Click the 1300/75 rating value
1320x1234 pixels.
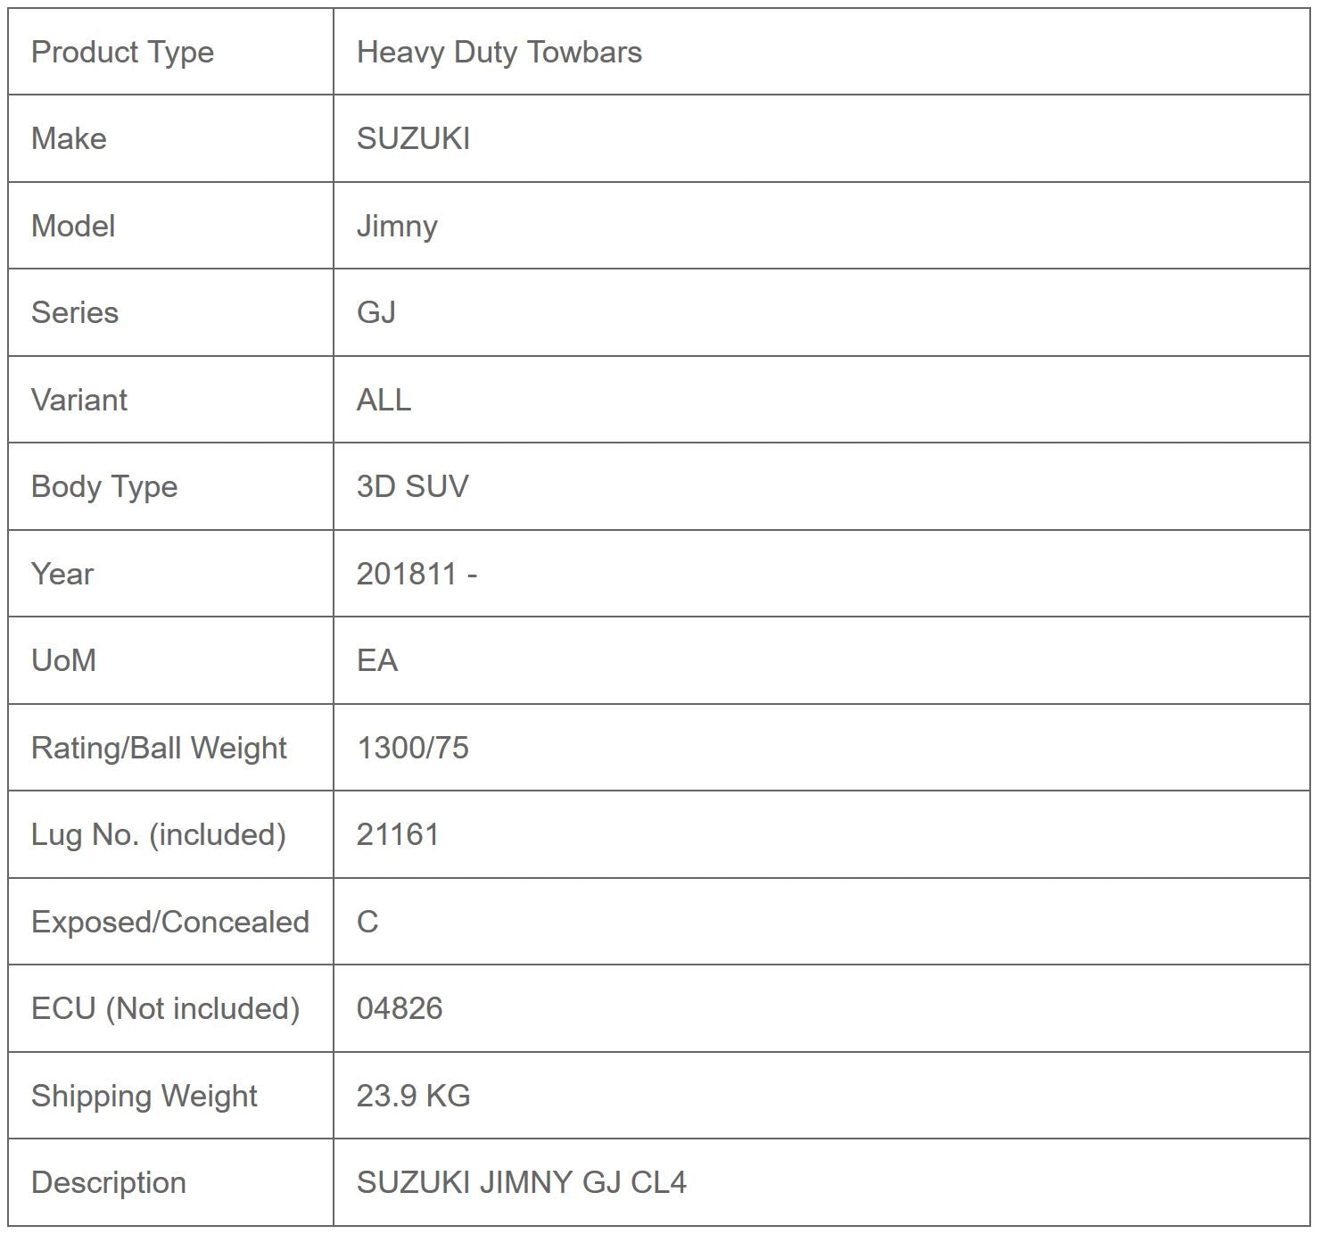coord(412,748)
